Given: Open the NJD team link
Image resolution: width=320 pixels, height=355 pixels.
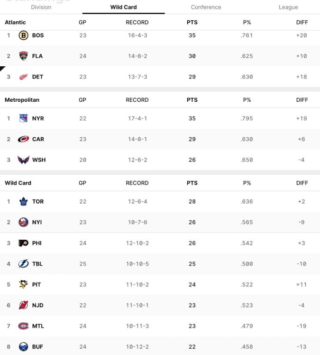Looking at the screenshot, I should click(x=37, y=305).
